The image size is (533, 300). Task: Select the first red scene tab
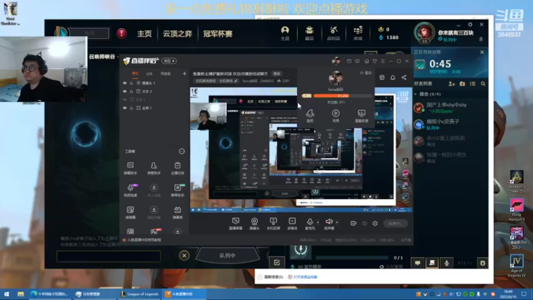(x=135, y=73)
